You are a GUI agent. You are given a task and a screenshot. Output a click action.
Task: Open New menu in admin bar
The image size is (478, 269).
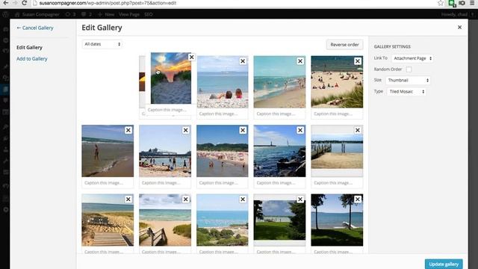click(x=106, y=14)
